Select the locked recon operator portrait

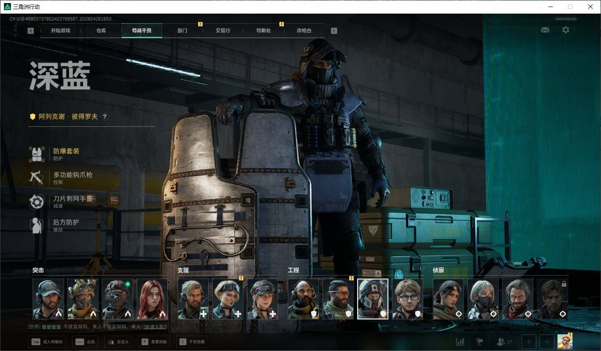pyautogui.click(x=553, y=299)
